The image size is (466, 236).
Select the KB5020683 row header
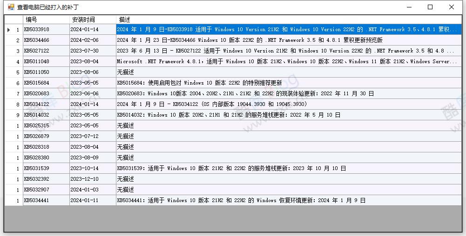[x=14, y=94]
